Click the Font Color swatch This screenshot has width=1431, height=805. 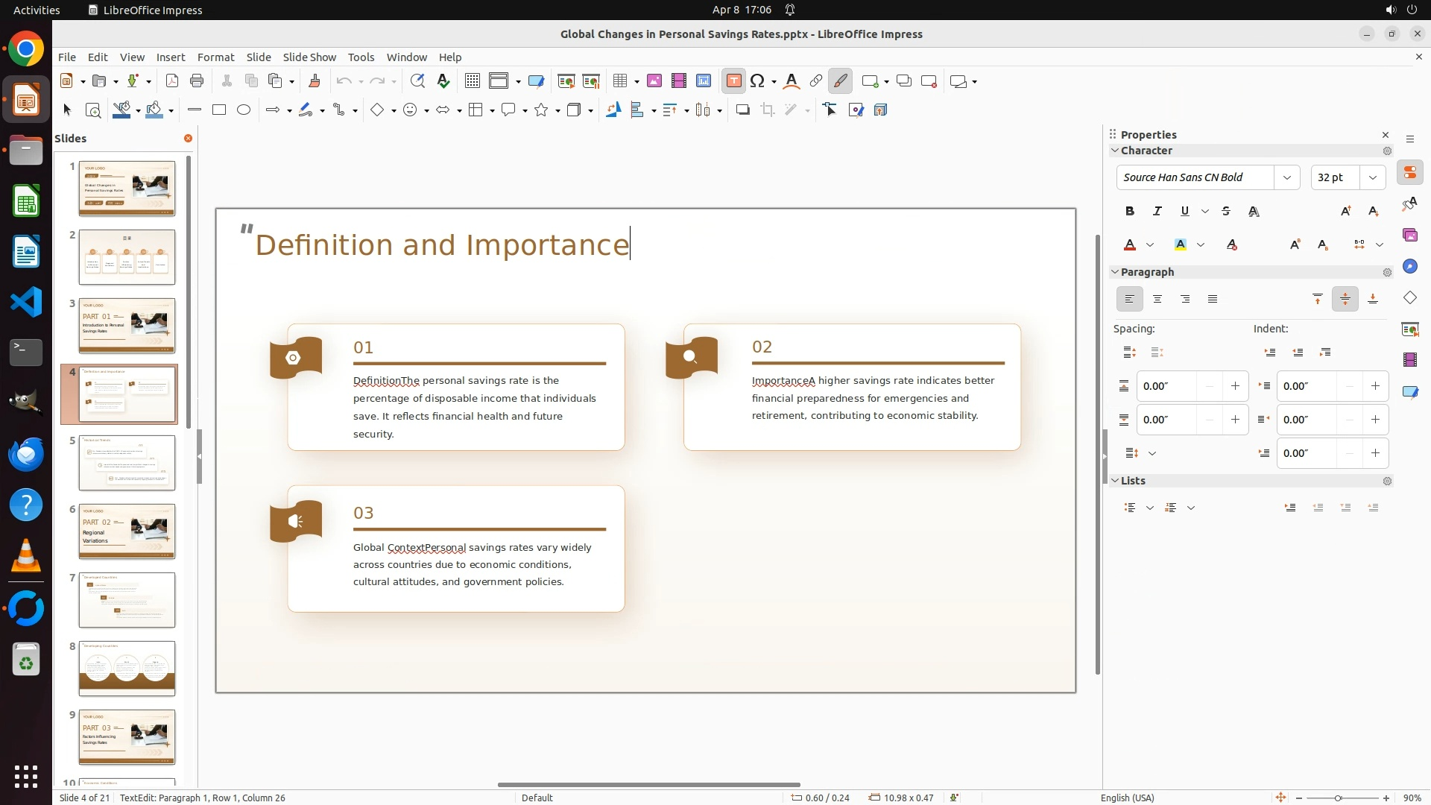[x=1130, y=245]
